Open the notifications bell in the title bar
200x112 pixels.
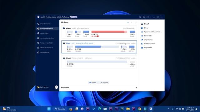[144, 17]
